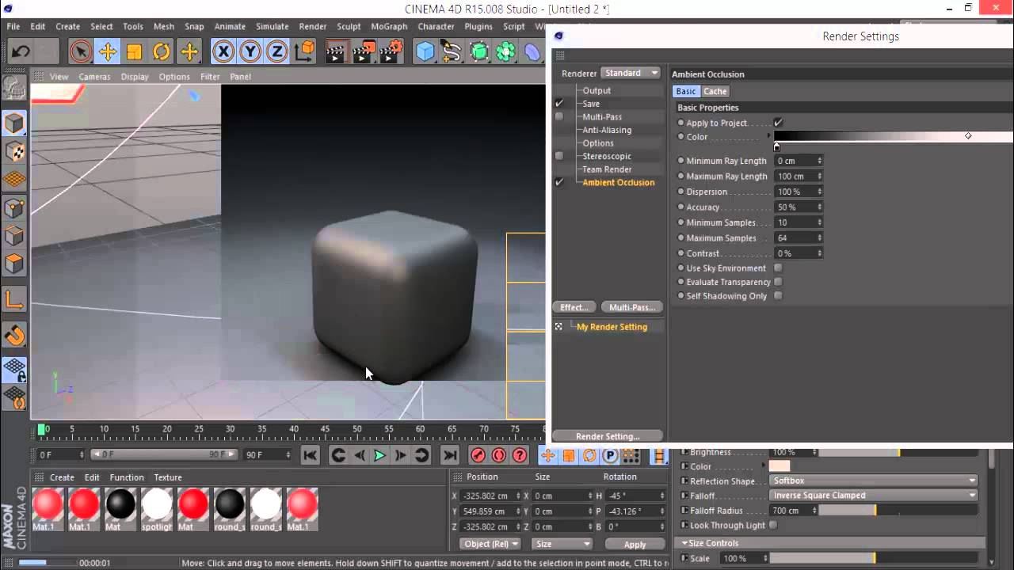The width and height of the screenshot is (1014, 570).
Task: Activate the Scale tool
Action: pos(135,52)
